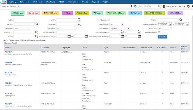Open the Tech Status dropdown

click(x=165, y=28)
